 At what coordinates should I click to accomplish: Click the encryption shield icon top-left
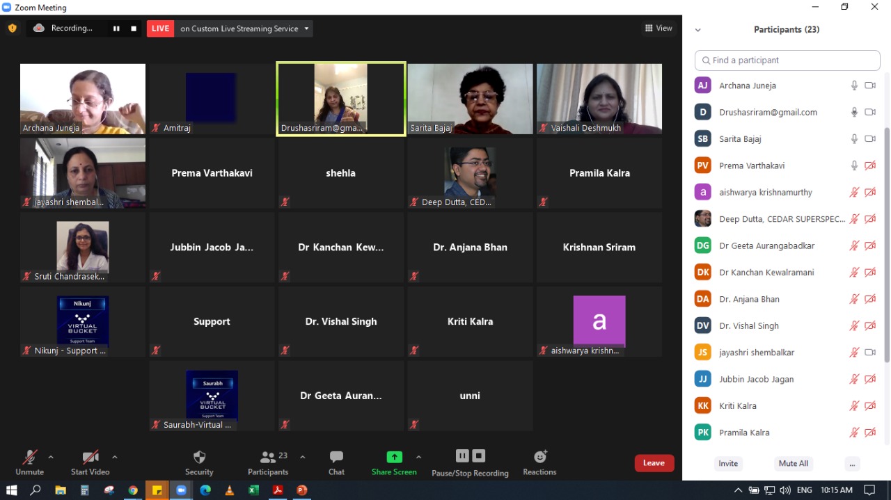[12, 29]
